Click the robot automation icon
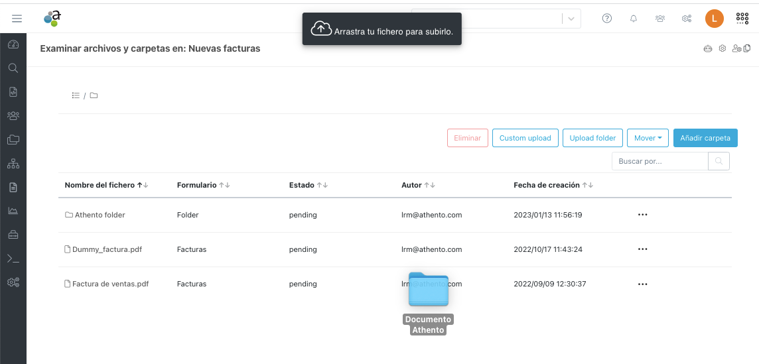759x364 pixels. click(x=708, y=48)
